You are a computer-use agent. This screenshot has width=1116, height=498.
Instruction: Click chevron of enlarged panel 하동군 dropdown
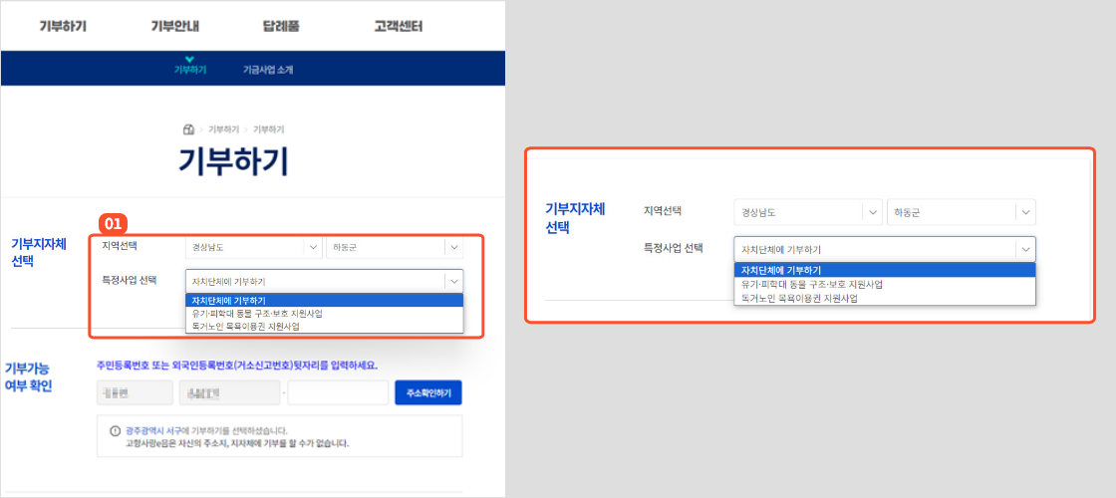pyautogui.click(x=1025, y=212)
